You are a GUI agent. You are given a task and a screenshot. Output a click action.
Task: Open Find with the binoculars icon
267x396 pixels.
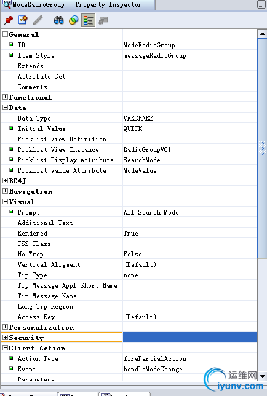coord(58,20)
